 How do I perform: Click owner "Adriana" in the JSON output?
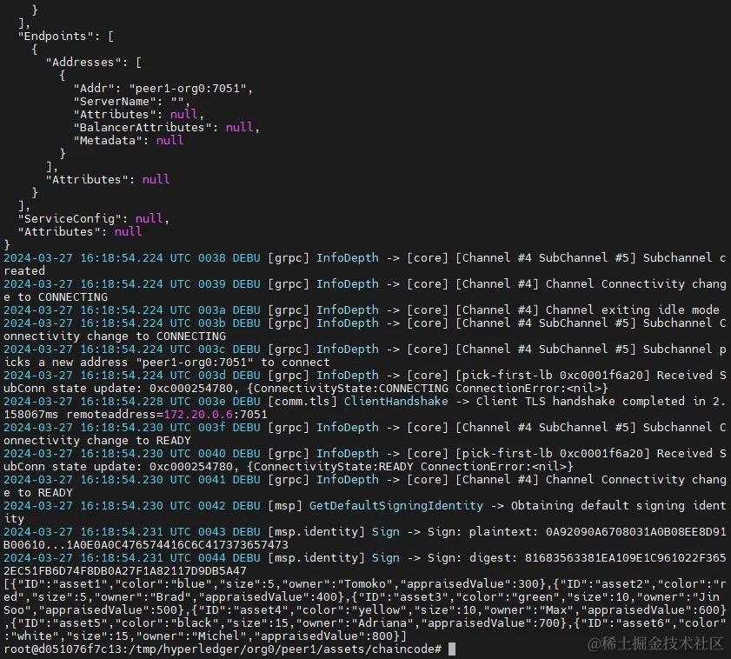[x=382, y=623]
